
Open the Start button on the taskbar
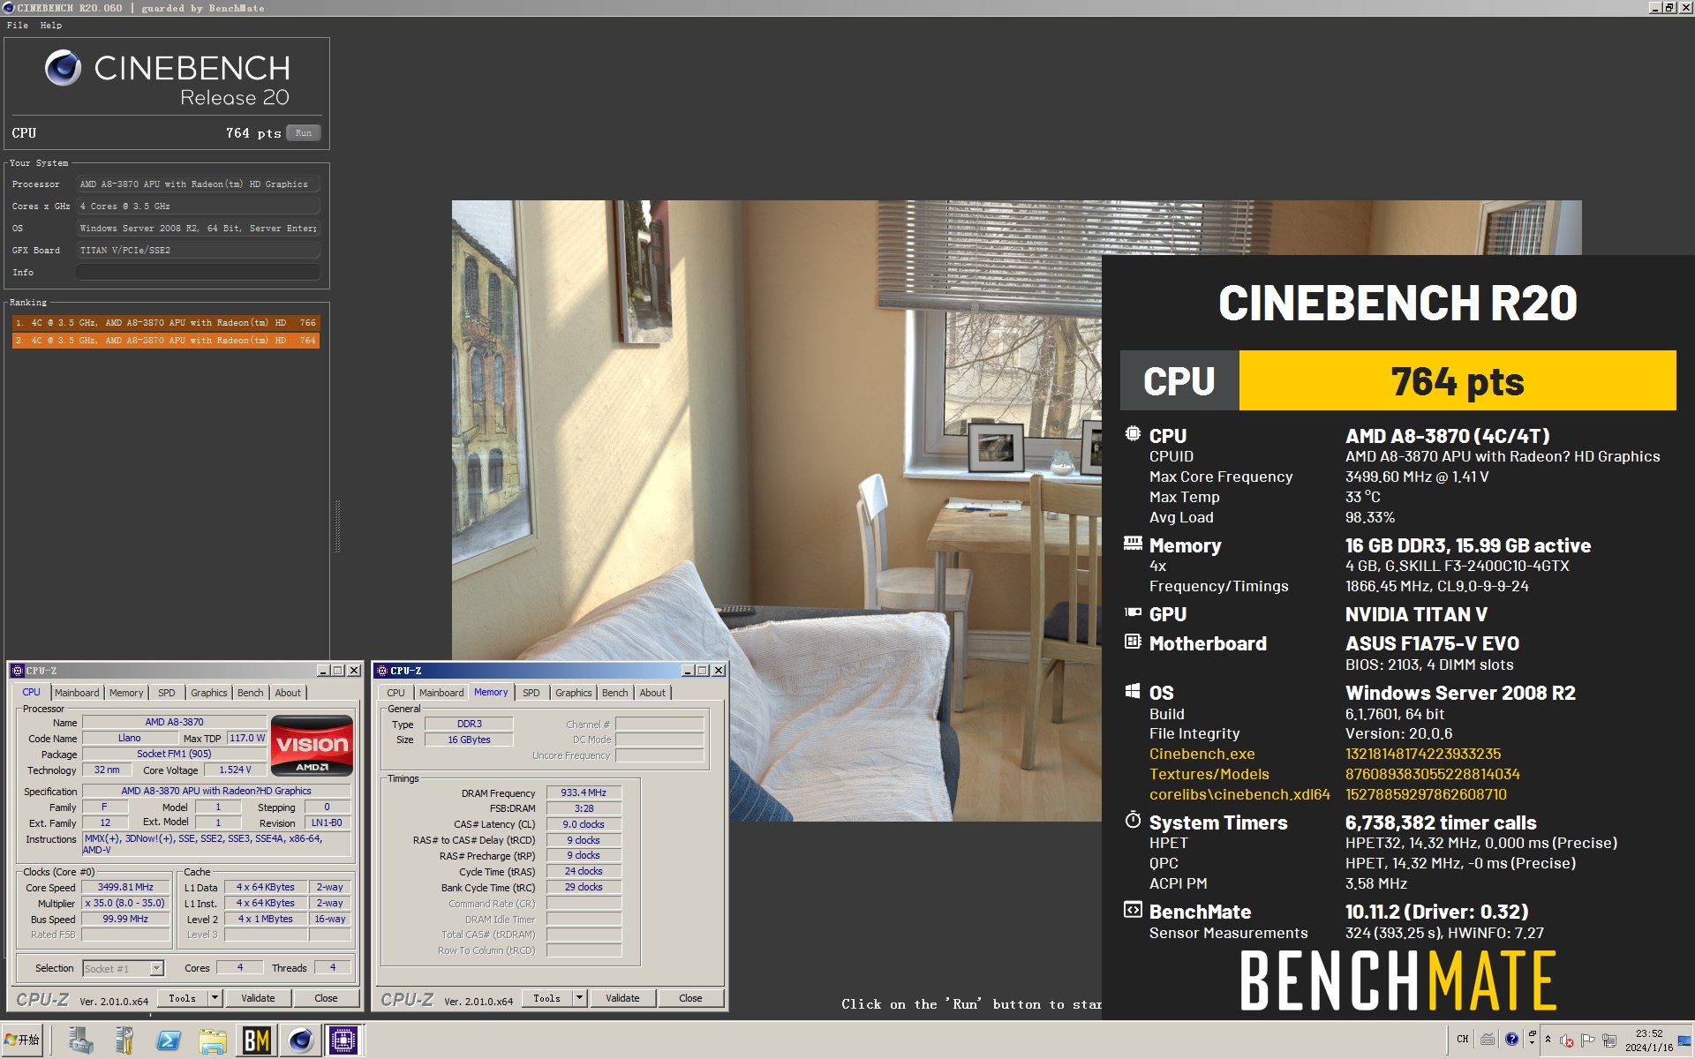(x=22, y=1040)
